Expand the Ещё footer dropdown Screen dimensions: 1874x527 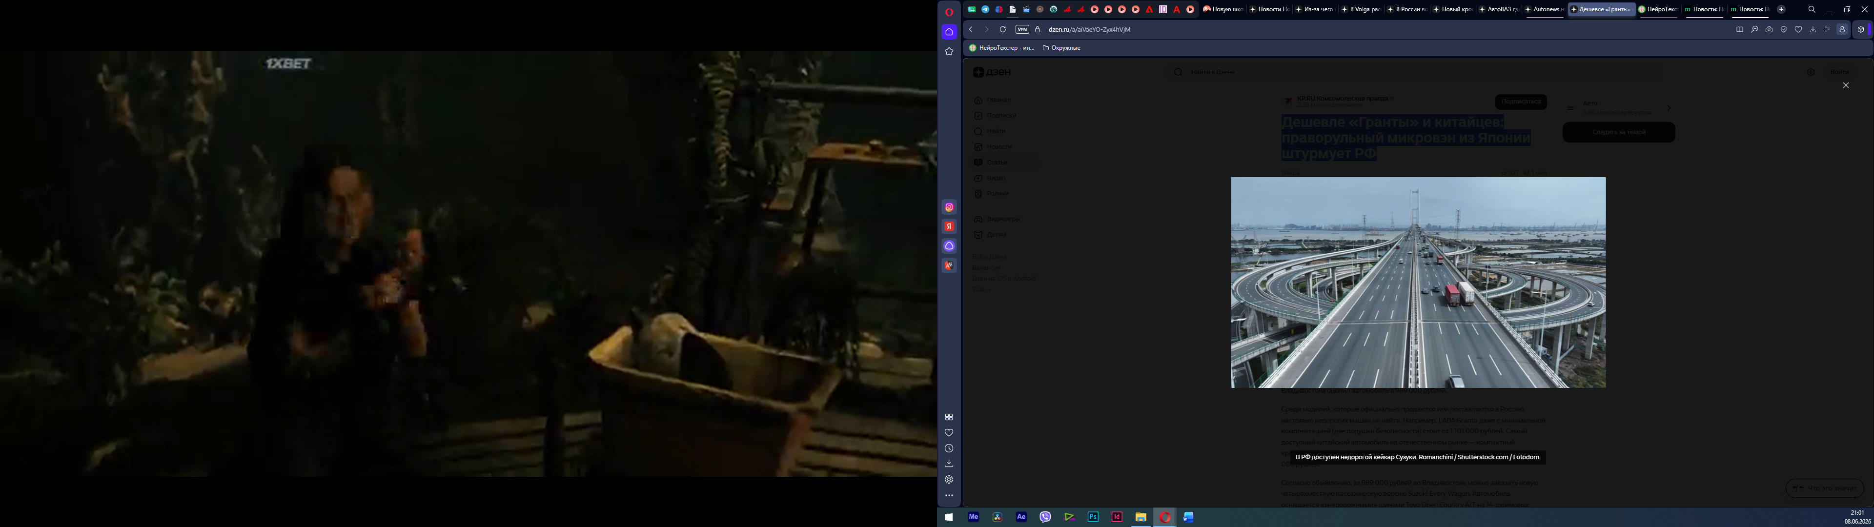click(981, 289)
